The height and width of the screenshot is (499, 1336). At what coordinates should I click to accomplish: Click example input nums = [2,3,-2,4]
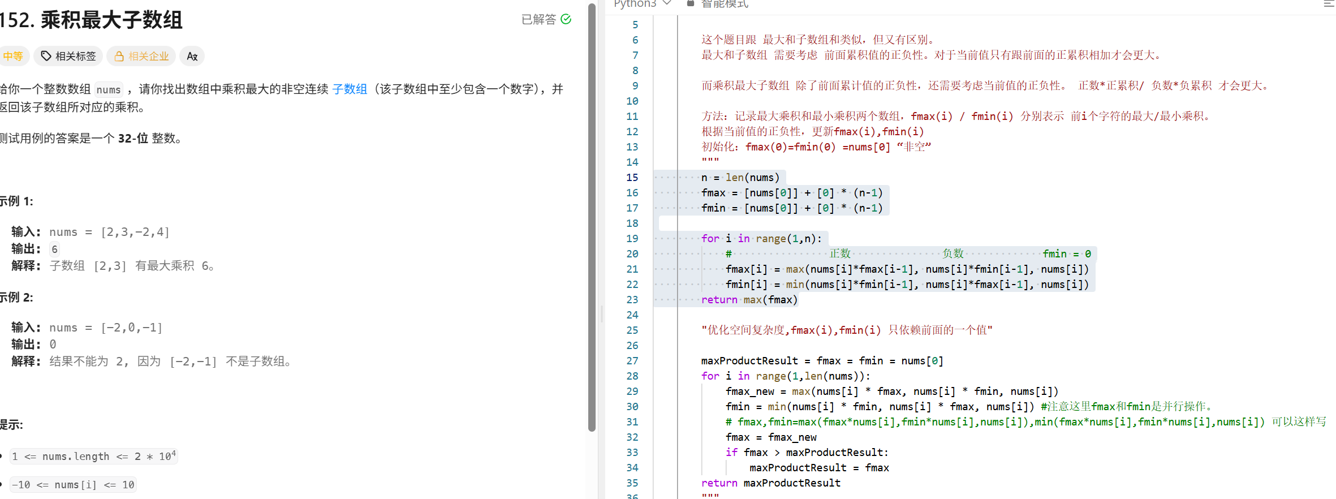click(109, 232)
